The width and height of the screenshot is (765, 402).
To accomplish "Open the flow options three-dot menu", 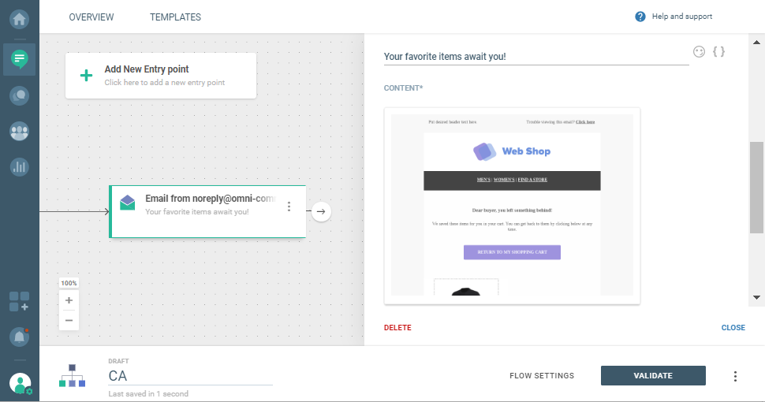I will [735, 376].
